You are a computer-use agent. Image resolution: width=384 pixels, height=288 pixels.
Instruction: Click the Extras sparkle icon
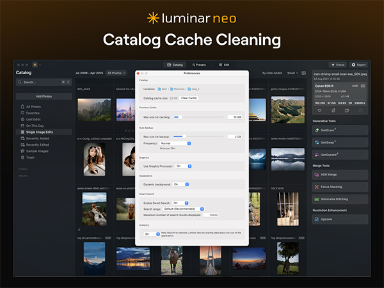(333, 65)
